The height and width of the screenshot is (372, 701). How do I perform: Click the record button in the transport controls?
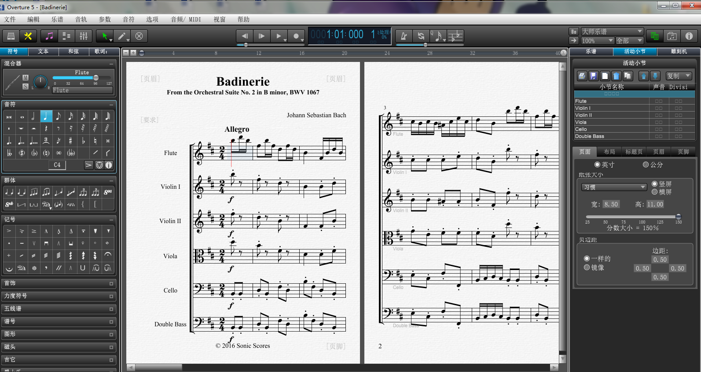click(x=296, y=36)
